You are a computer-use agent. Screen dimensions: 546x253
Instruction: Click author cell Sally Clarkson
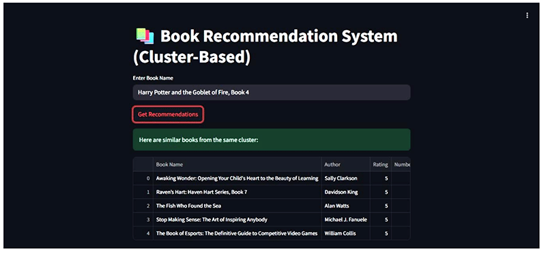click(345, 178)
